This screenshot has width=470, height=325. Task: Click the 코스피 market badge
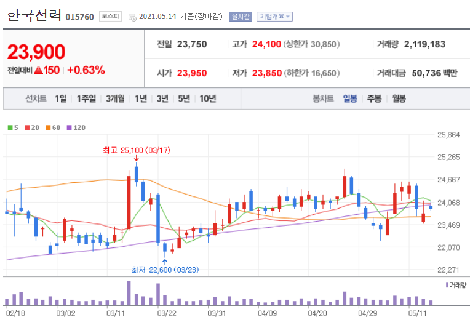tap(110, 16)
